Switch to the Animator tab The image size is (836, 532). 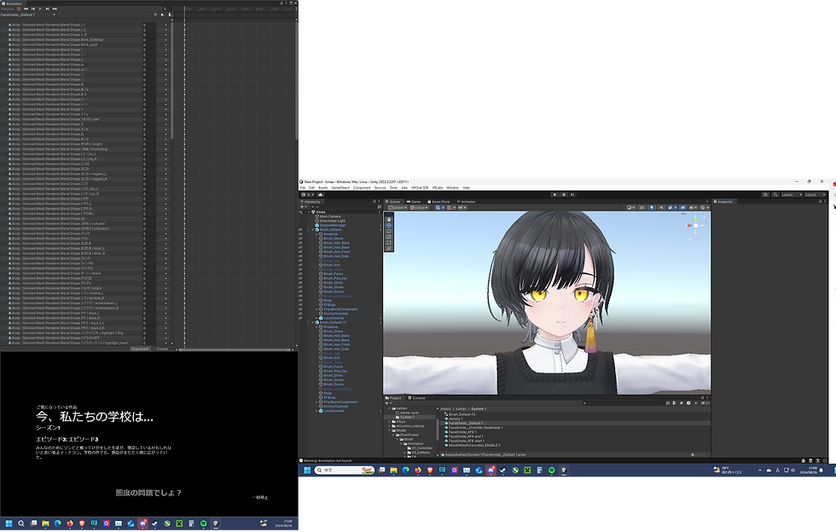click(466, 201)
